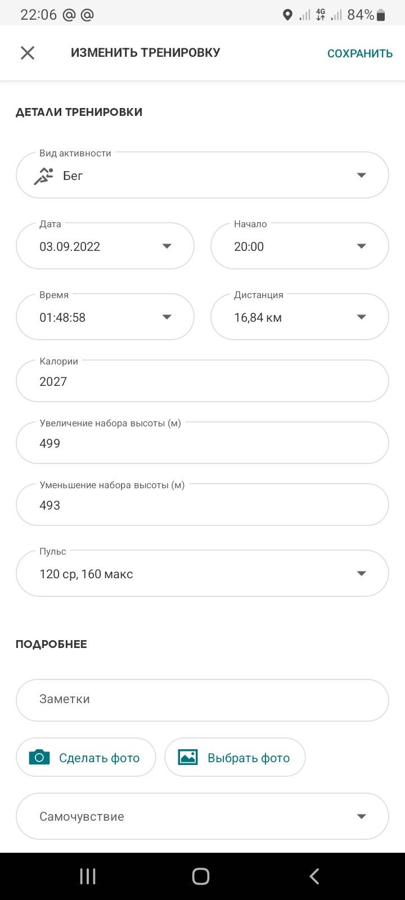
Task: Tap the running figure icon beside Бег
Action: [43, 176]
